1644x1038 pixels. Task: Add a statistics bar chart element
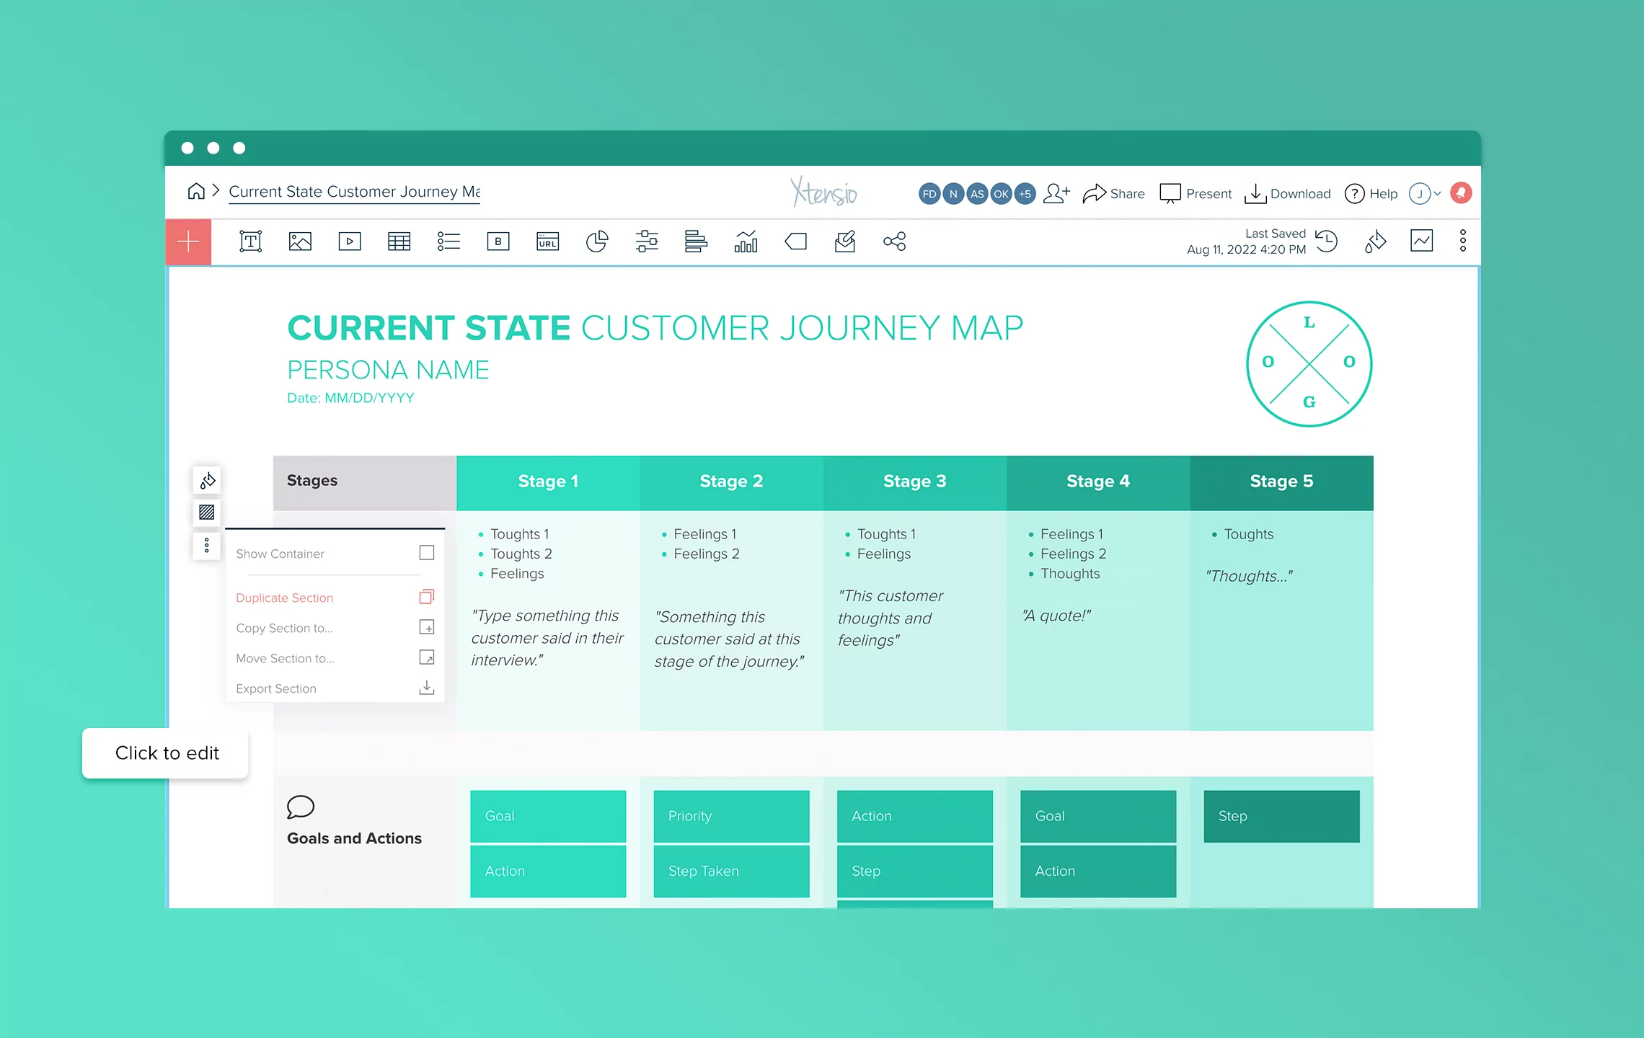coord(746,241)
